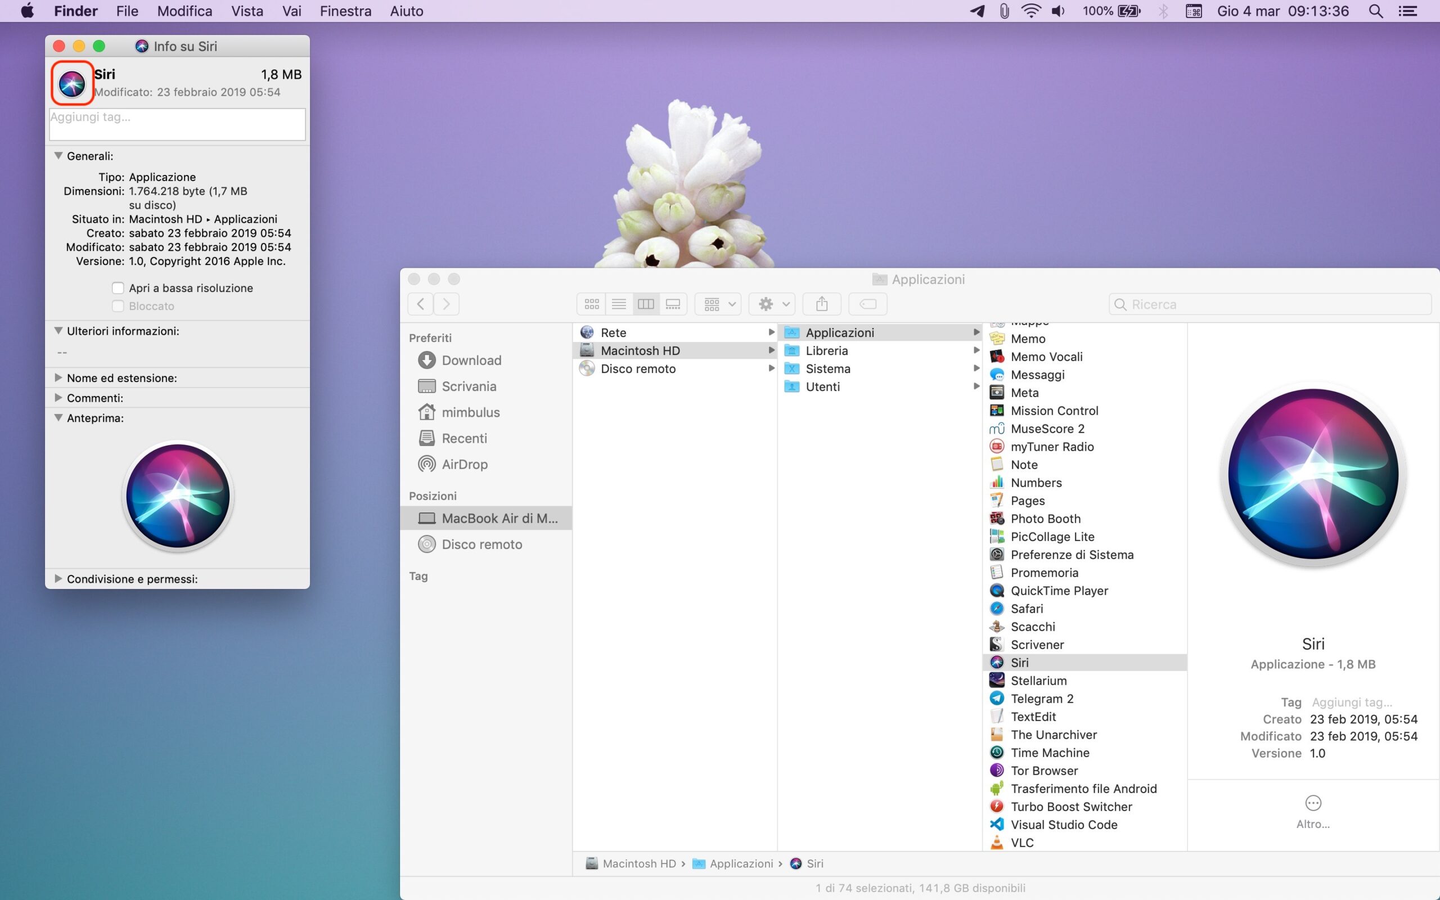The image size is (1440, 900).
Task: Switch Finder to icon view
Action: pyautogui.click(x=592, y=304)
